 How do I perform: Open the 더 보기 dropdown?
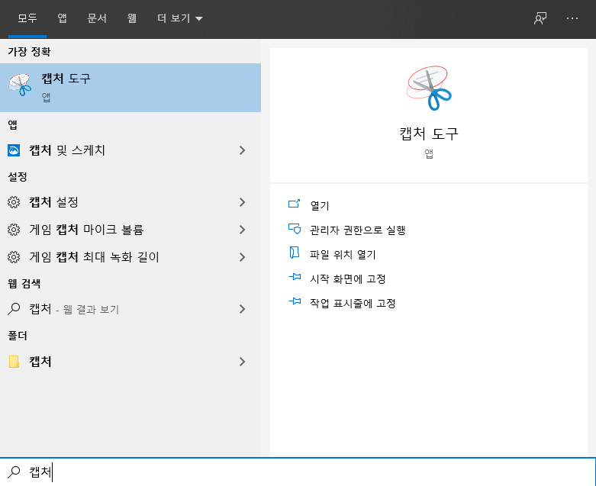180,18
